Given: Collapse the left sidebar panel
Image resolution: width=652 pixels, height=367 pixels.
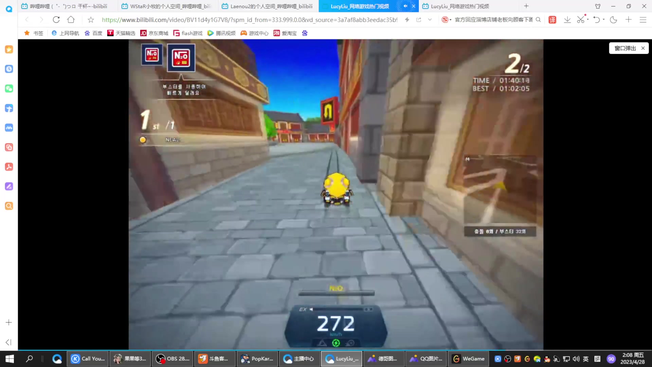Looking at the screenshot, I should [x=9, y=342].
